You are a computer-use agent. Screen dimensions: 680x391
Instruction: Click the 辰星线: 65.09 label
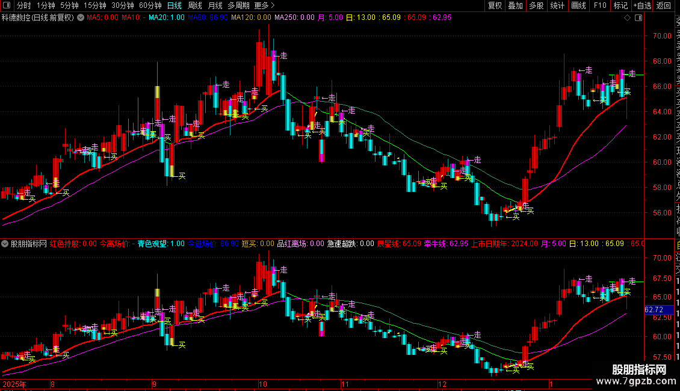click(x=399, y=244)
